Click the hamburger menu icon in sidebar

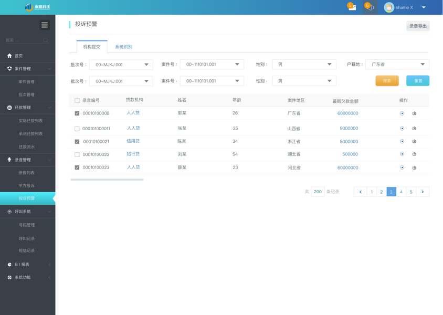[45, 25]
